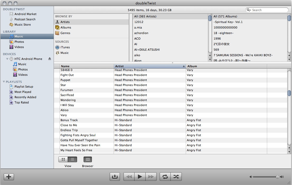The image size is (292, 185).
Task: Open the Music Store
Action: coord(22,25)
